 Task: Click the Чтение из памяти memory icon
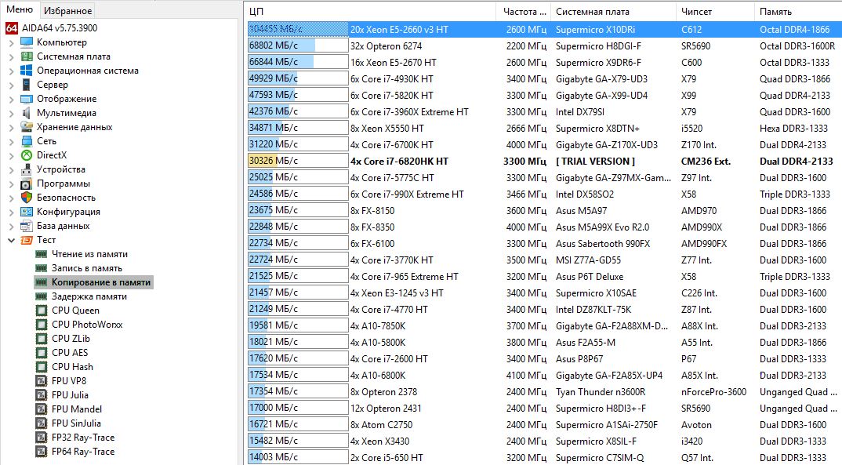pyautogui.click(x=42, y=254)
